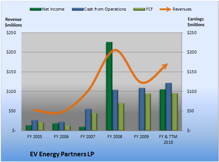219x162 pixels.
Task: Click the right axis '$100' label
Action: click(x=192, y=91)
